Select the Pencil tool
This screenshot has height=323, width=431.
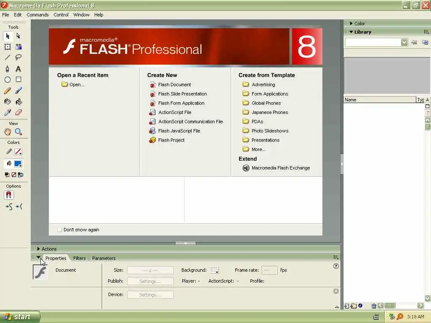[8, 90]
